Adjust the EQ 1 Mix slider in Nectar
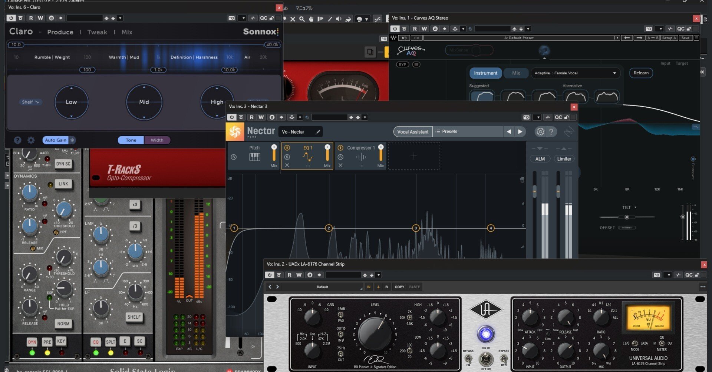The height and width of the screenshot is (372, 712). (x=327, y=153)
